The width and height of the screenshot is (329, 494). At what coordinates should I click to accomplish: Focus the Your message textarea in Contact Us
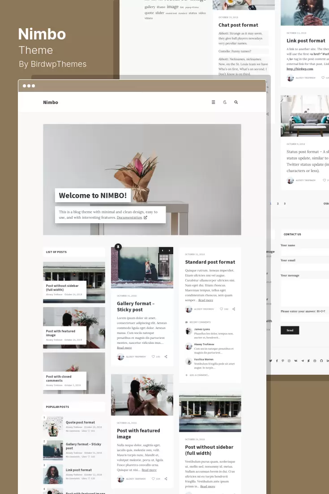[305, 292]
